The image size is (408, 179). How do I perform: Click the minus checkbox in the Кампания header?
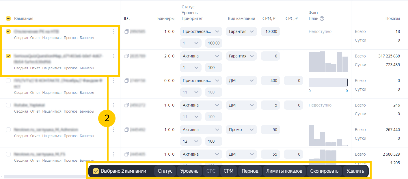point(8,18)
